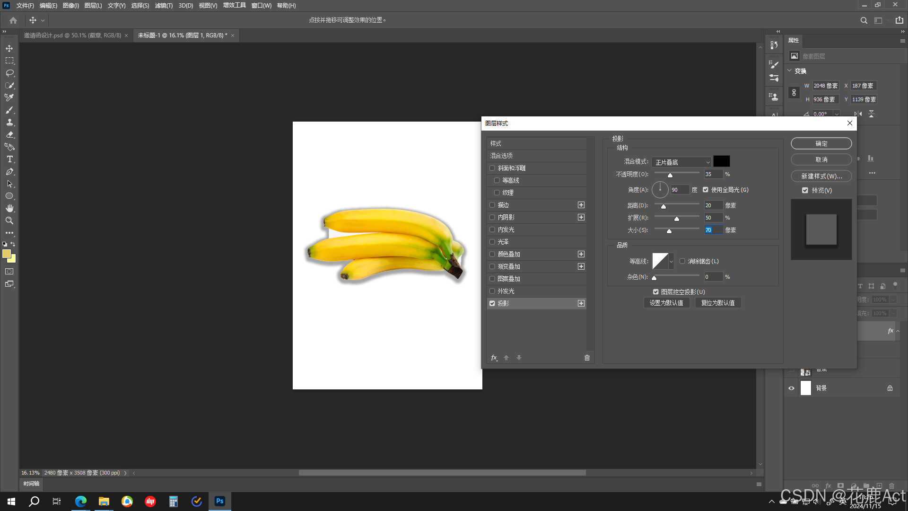
Task: Hide the 背景 layer visibility eye
Action: [x=791, y=388]
